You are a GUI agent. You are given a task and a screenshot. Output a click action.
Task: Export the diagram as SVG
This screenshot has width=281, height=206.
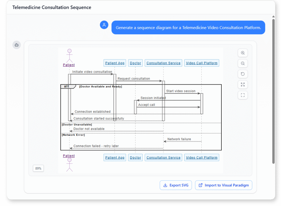click(x=176, y=185)
